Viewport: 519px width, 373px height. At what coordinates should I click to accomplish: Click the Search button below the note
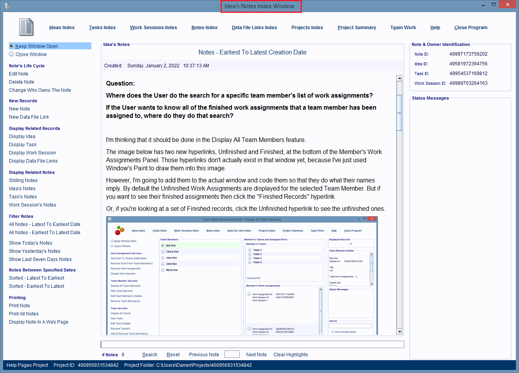150,355
